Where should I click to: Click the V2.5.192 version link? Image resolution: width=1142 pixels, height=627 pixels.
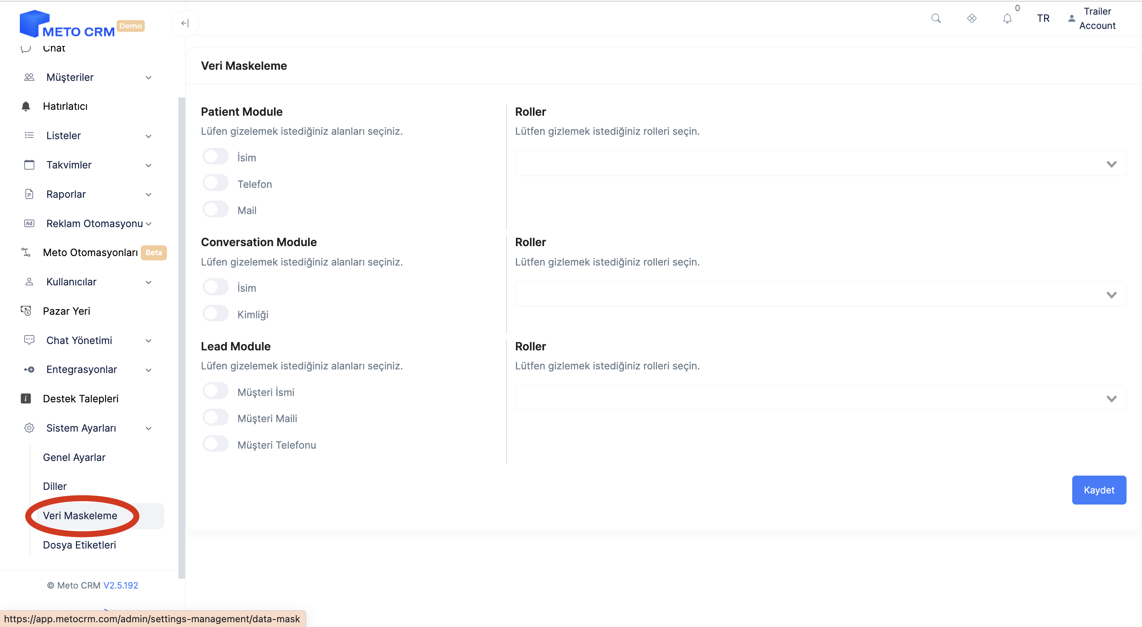point(121,585)
